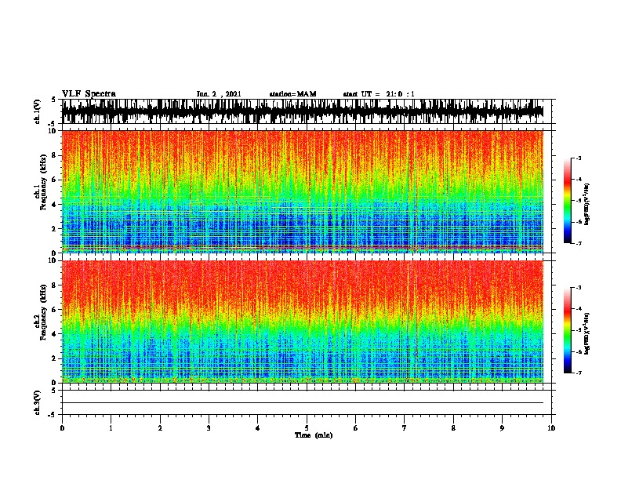This screenshot has width=621, height=480.
Task: Click the time-axis tick label "7"
Action: click(405, 428)
